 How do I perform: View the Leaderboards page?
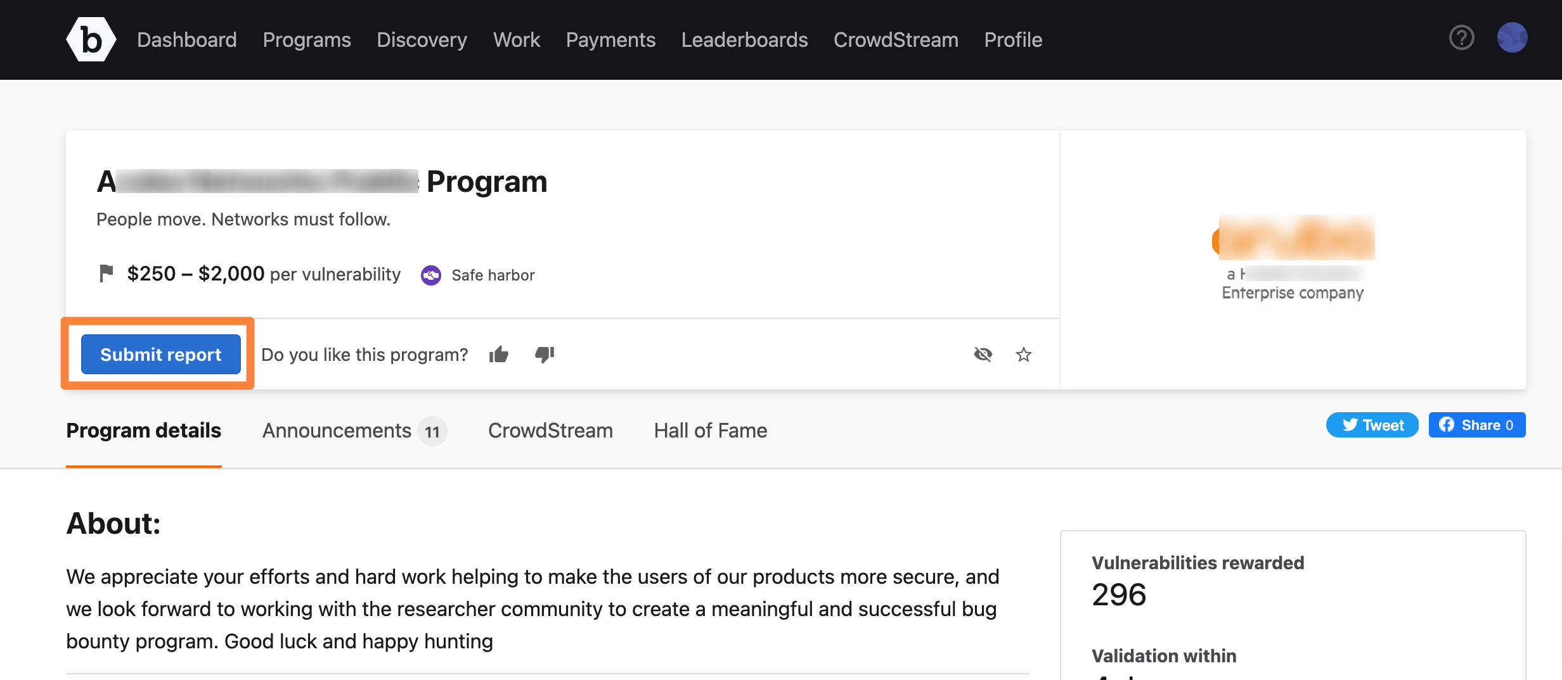pyautogui.click(x=744, y=40)
